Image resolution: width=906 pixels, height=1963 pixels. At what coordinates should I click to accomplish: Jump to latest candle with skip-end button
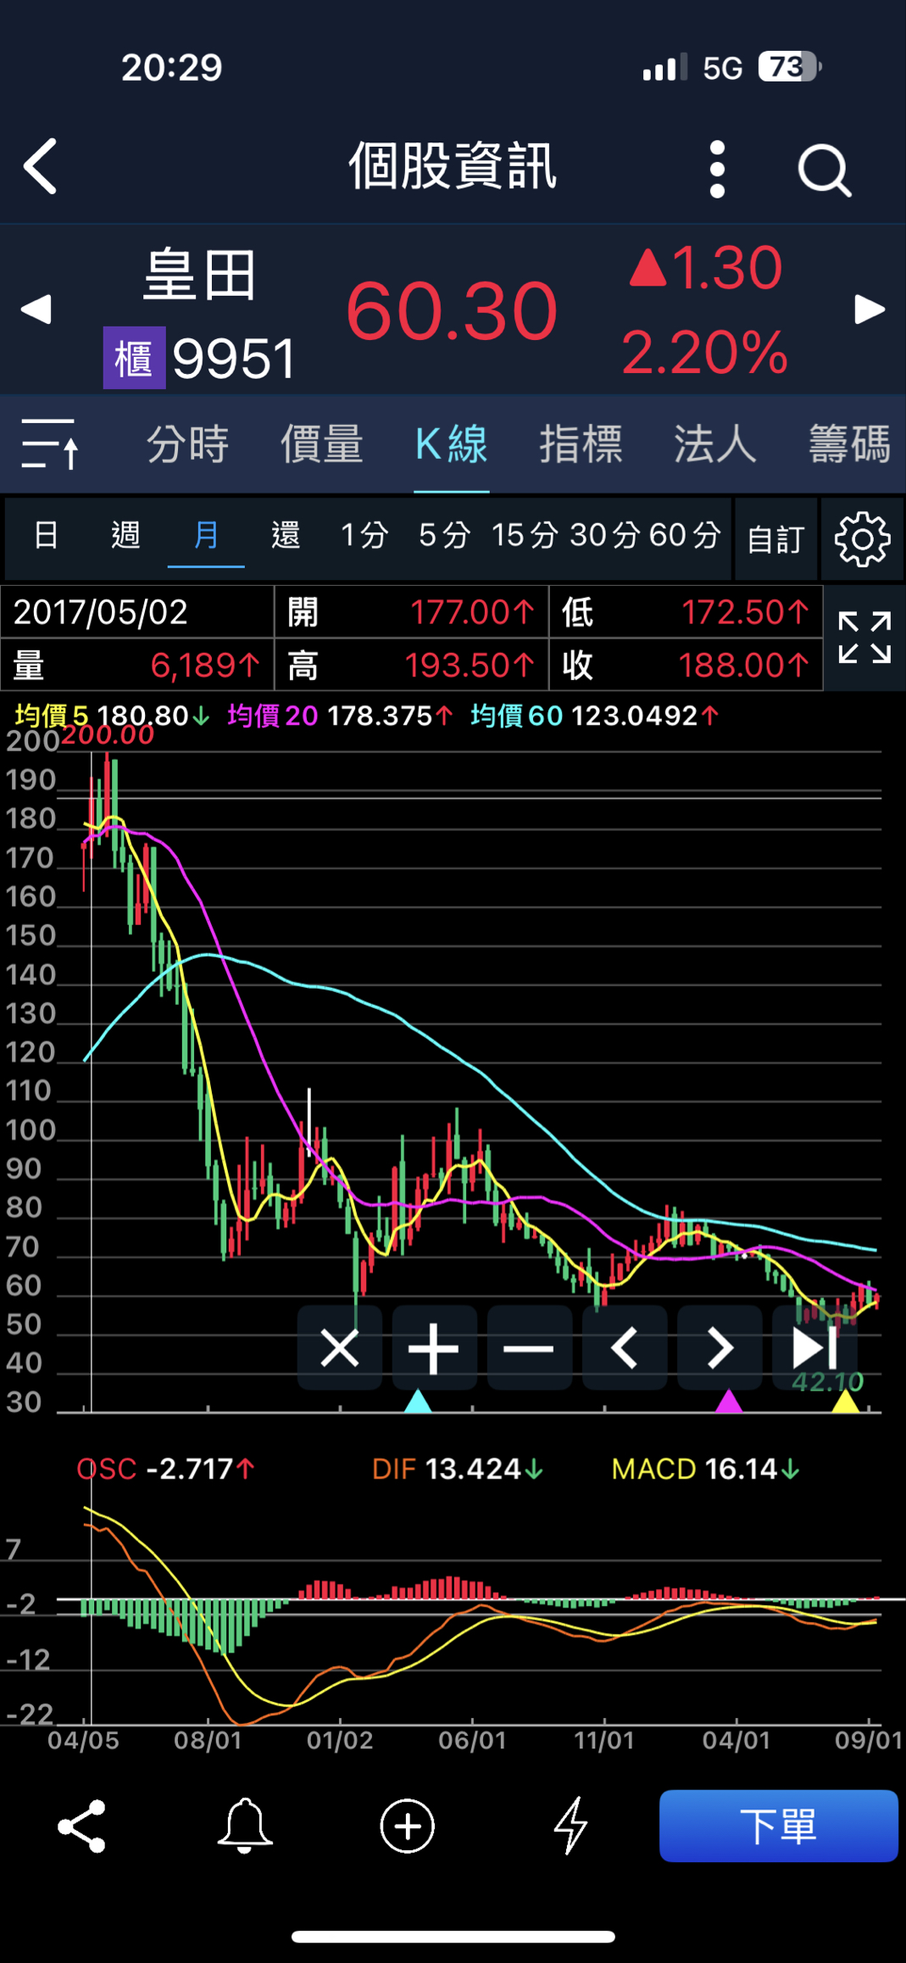814,1348
